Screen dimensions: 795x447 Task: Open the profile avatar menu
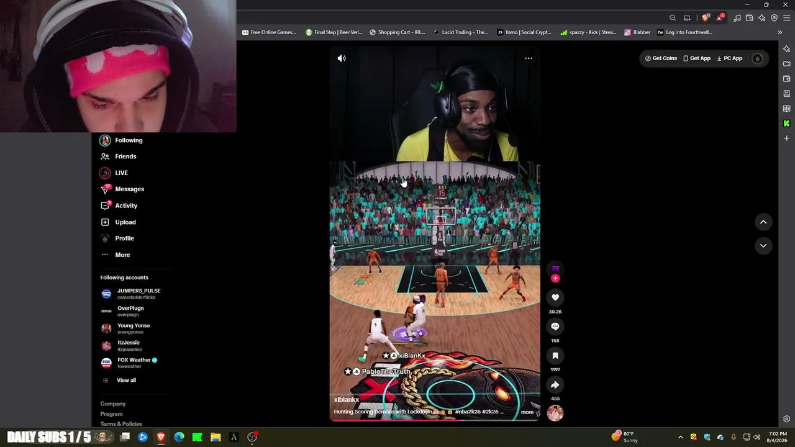coord(757,58)
